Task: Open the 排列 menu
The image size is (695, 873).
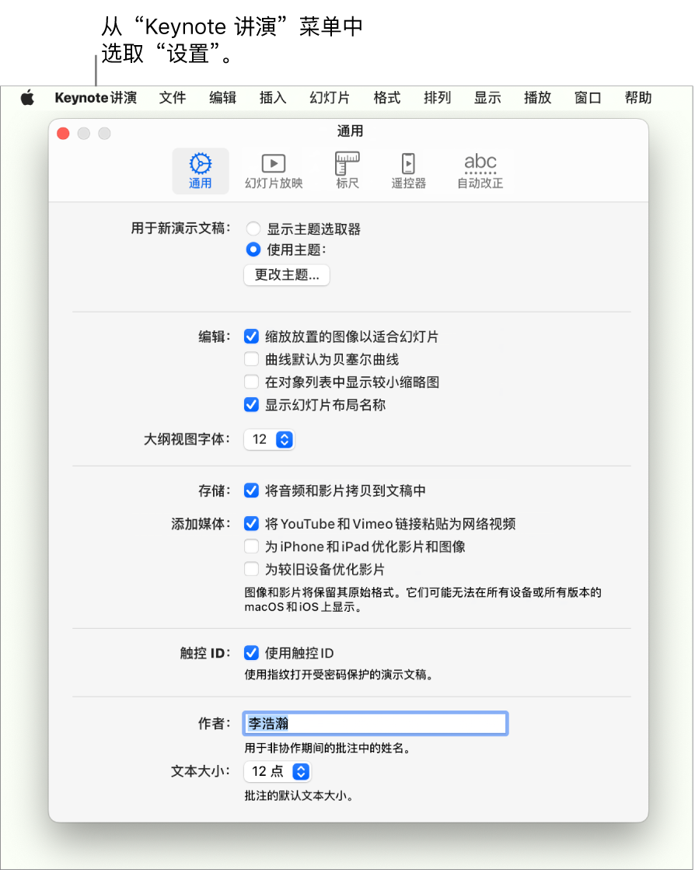Action: point(437,98)
